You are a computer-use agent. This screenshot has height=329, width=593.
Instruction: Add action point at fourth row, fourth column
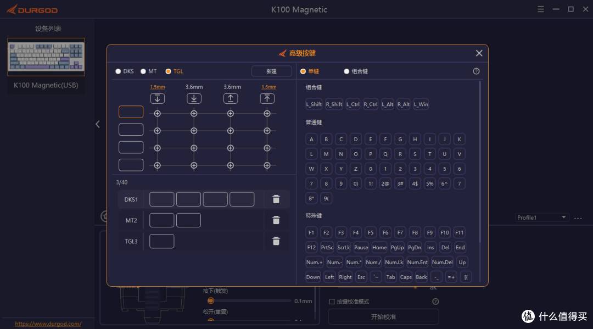tap(267, 165)
